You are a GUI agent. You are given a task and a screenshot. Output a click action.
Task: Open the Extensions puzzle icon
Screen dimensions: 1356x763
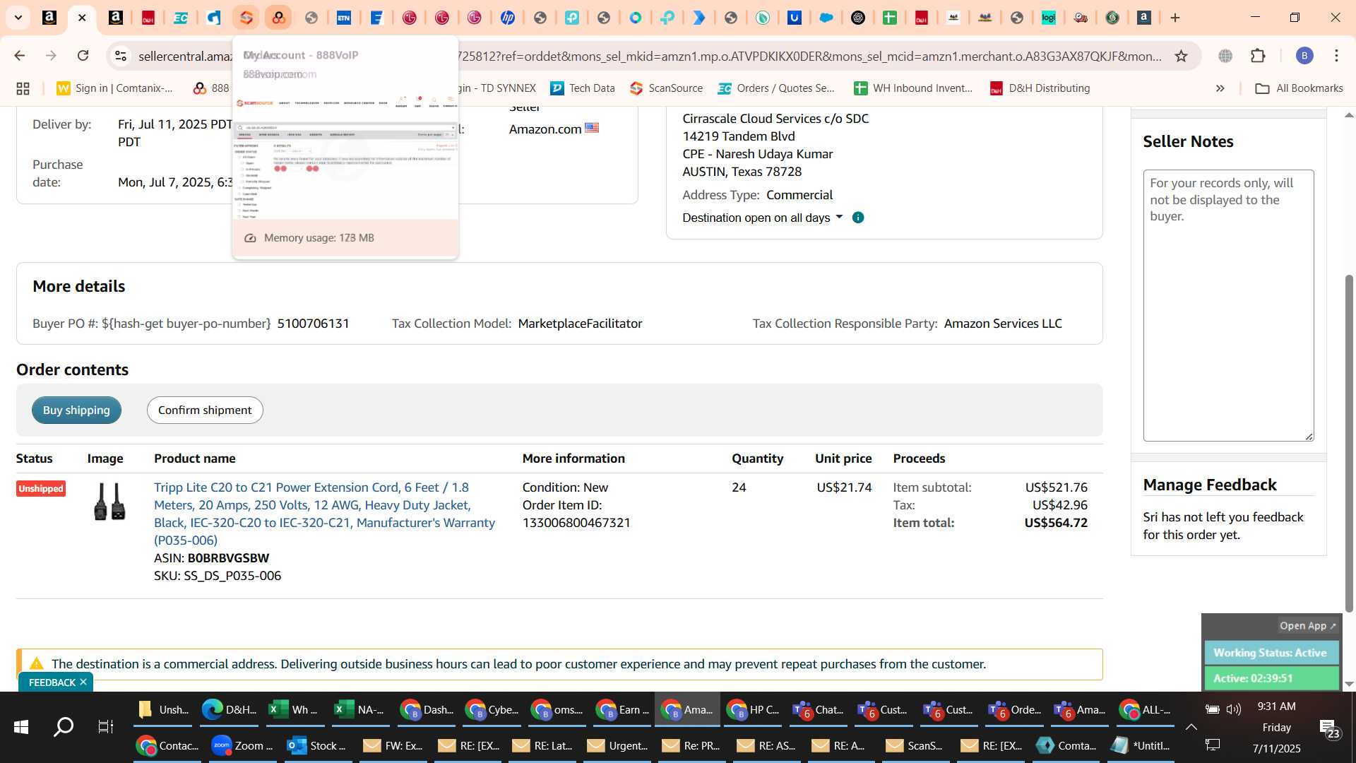1258,56
